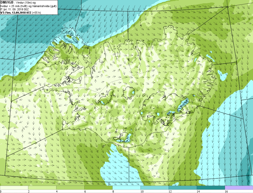The width and height of the screenshot is (253, 193).
Task: Click the purple legend swatch above 16
Action: pos(239,188)
